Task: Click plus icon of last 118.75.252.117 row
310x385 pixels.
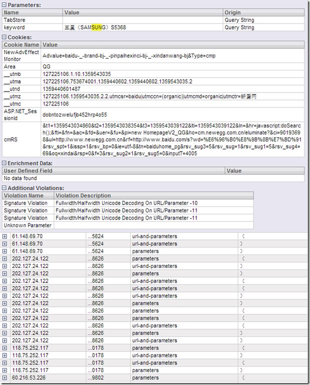Action: tap(5, 370)
